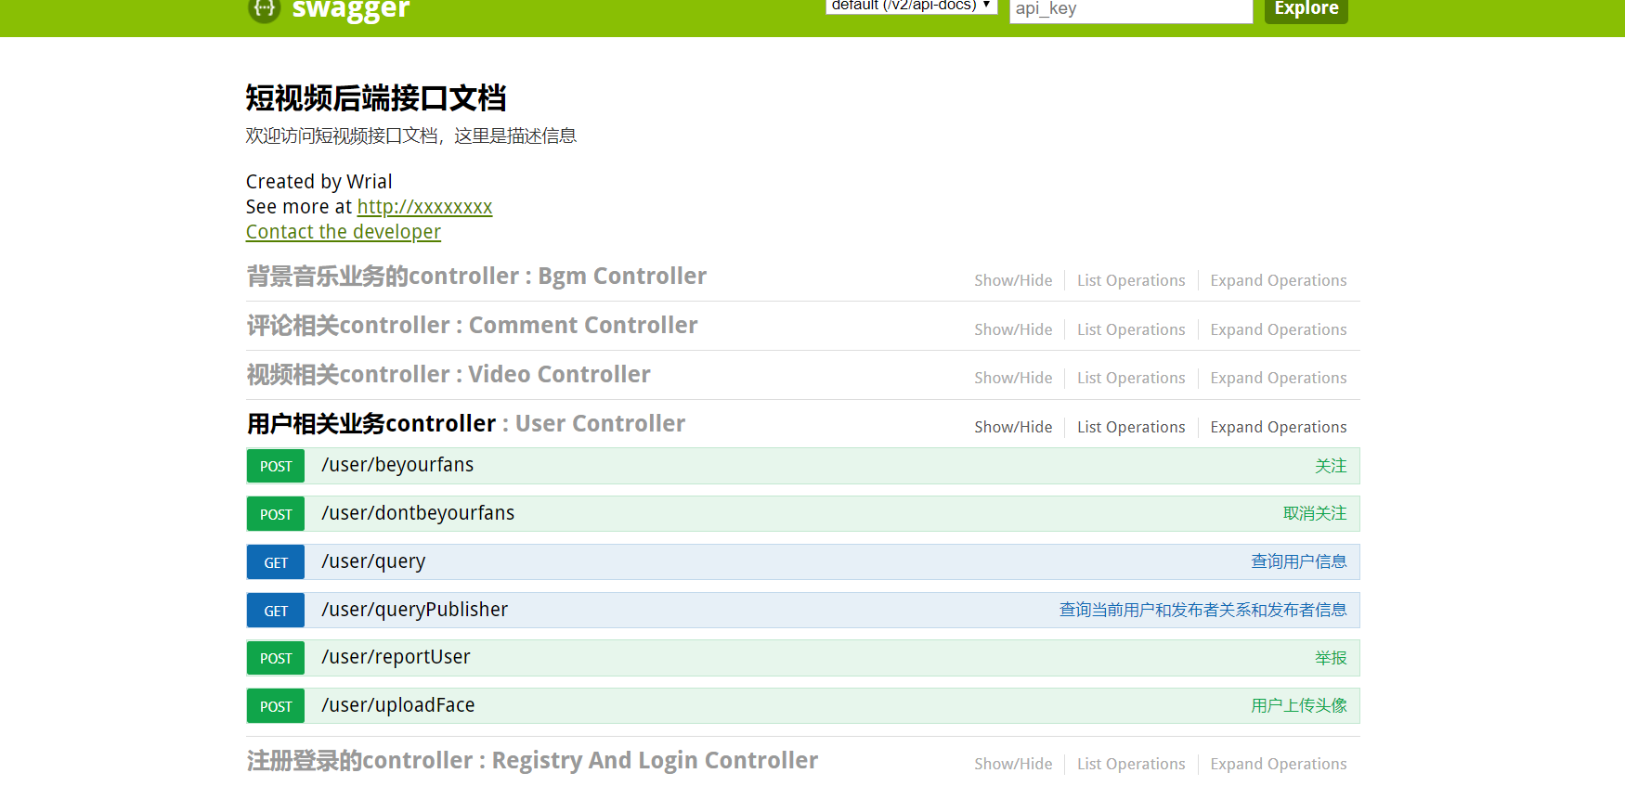Open the /user/dontbeyourfans endpoint path

[x=418, y=513]
